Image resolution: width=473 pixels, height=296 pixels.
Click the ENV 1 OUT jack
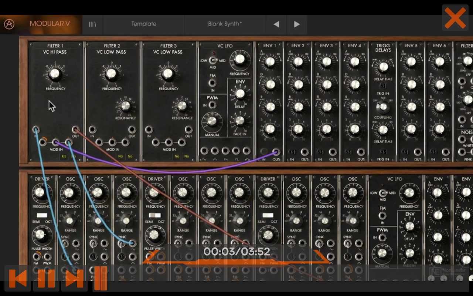coord(276,152)
